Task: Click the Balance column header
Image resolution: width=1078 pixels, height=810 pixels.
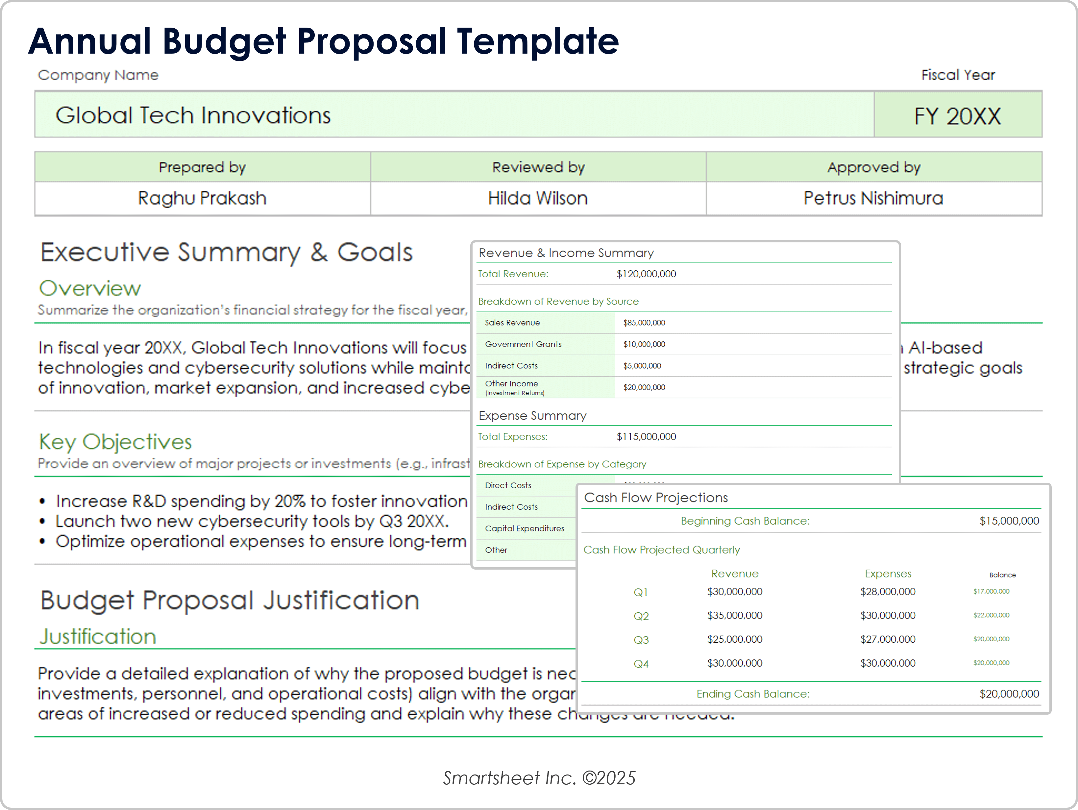Action: pyautogui.click(x=1002, y=575)
